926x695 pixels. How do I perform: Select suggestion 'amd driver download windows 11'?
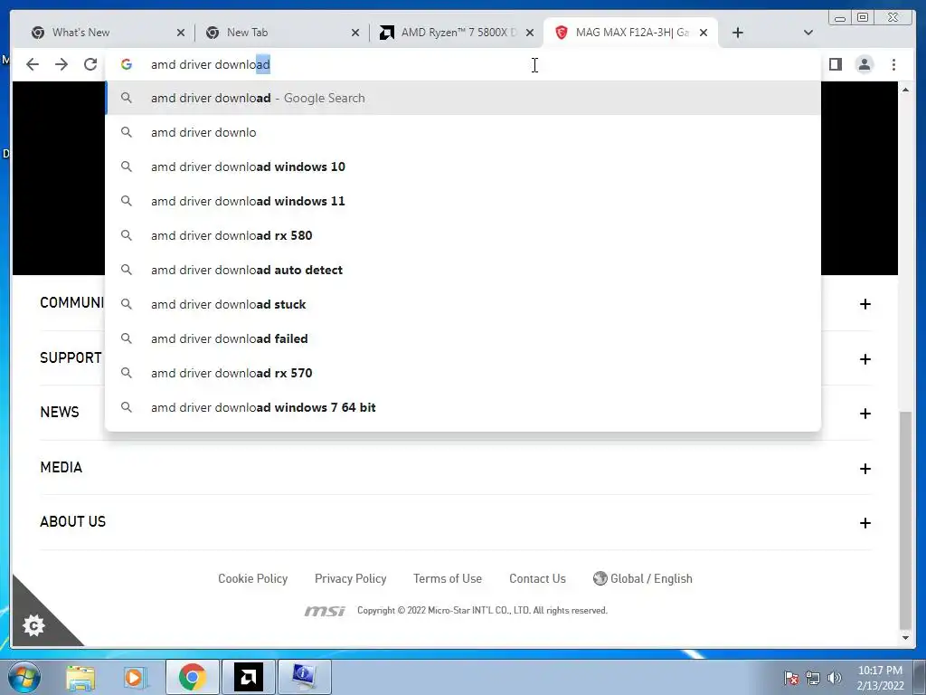(x=462, y=201)
